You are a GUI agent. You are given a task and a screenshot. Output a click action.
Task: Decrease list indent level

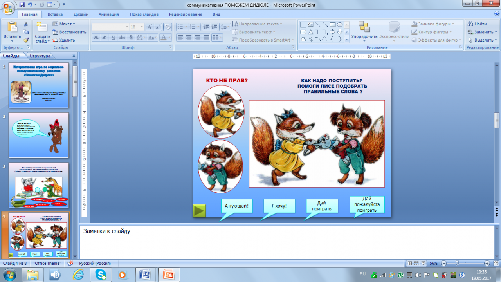coord(206,27)
